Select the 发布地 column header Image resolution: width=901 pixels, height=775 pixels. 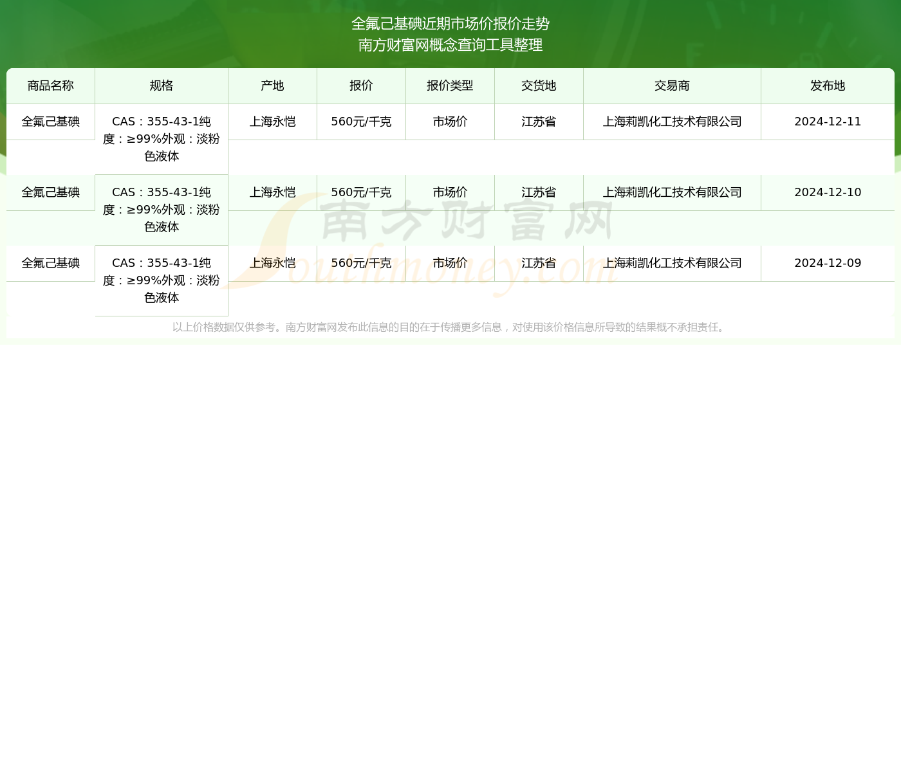tap(828, 86)
